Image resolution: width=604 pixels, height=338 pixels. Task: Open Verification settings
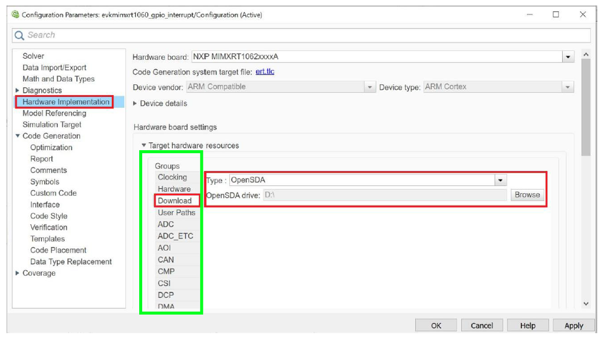pos(48,227)
